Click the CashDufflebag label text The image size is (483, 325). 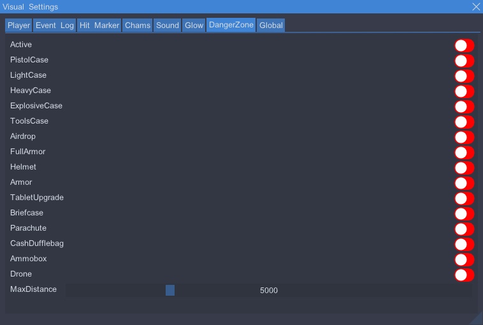[x=37, y=243]
